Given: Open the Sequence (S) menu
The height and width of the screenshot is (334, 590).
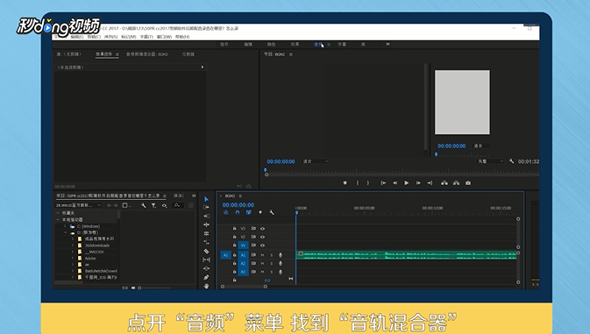Looking at the screenshot, I should [111, 37].
